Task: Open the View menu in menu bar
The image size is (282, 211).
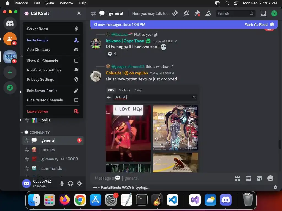Action: click(x=50, y=3)
